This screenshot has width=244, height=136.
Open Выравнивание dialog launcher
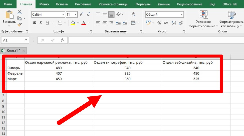(141, 31)
